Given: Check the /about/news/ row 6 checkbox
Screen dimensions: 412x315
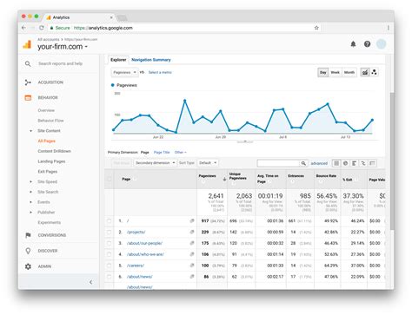Looking at the screenshot, I should pyautogui.click(x=110, y=277).
